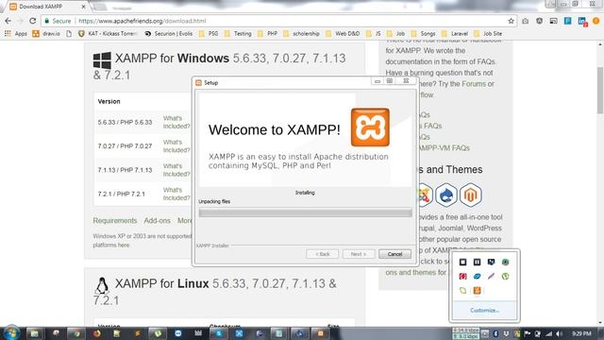The height and width of the screenshot is (340, 604).
Task: Open the Windows Start orb
Action: click(x=10, y=333)
